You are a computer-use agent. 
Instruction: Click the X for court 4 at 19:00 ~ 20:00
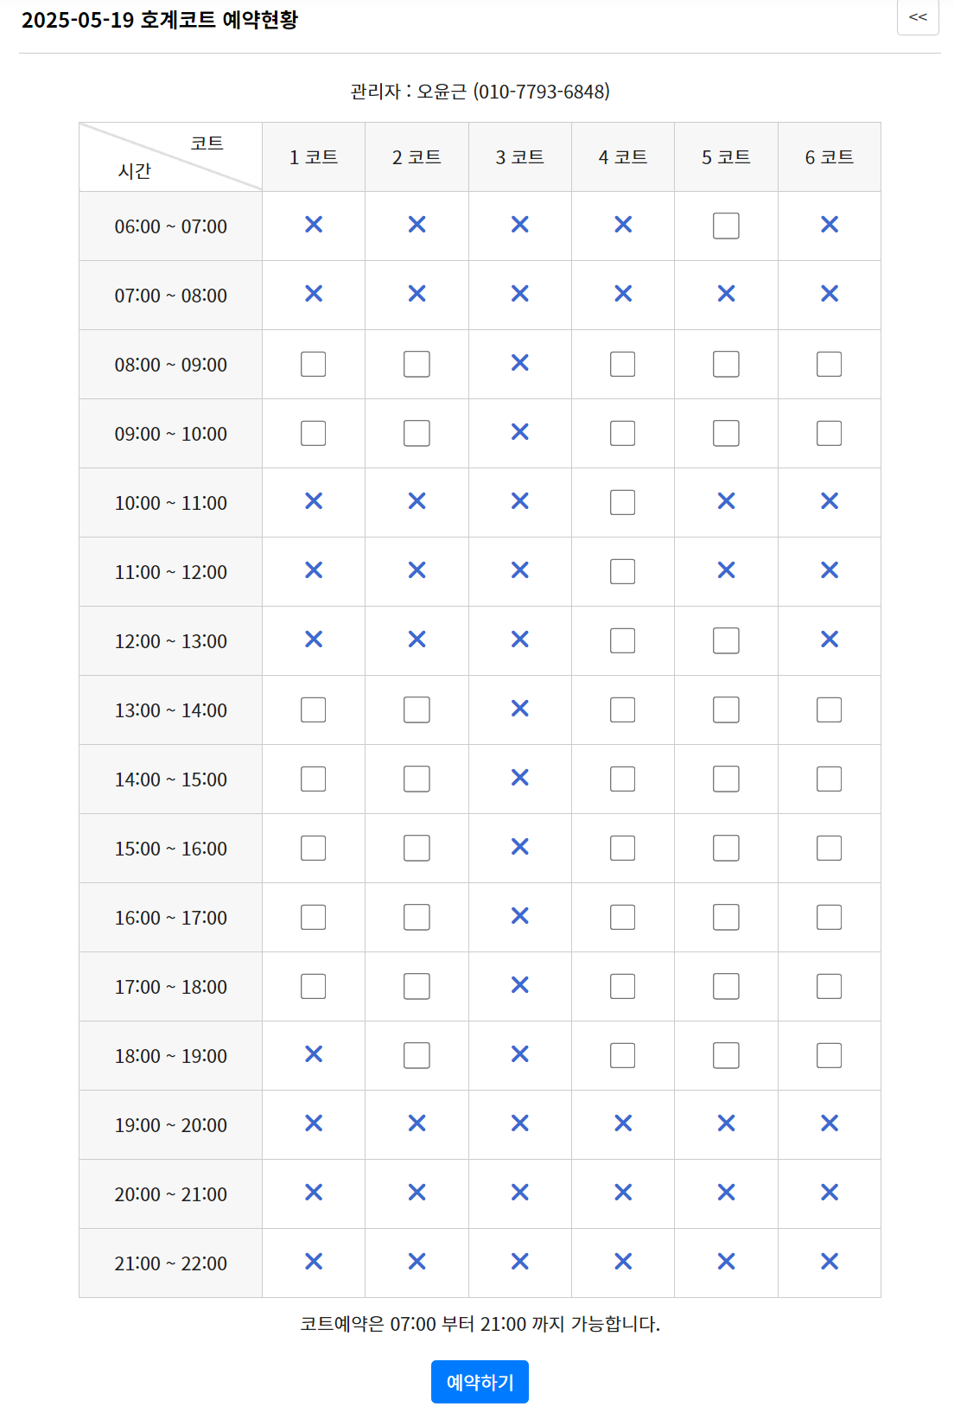(623, 1123)
